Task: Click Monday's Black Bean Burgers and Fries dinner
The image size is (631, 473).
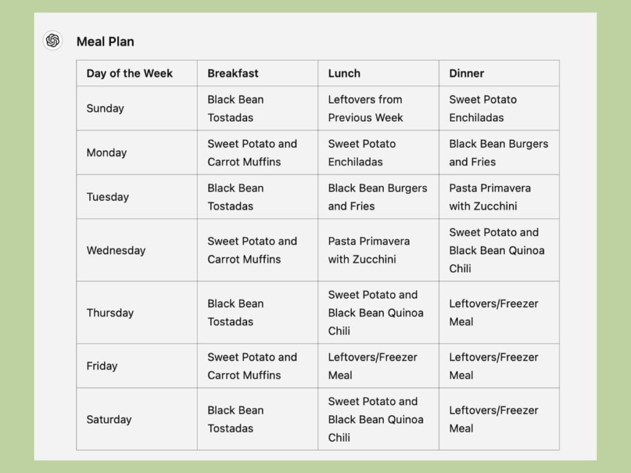Action: 498,153
